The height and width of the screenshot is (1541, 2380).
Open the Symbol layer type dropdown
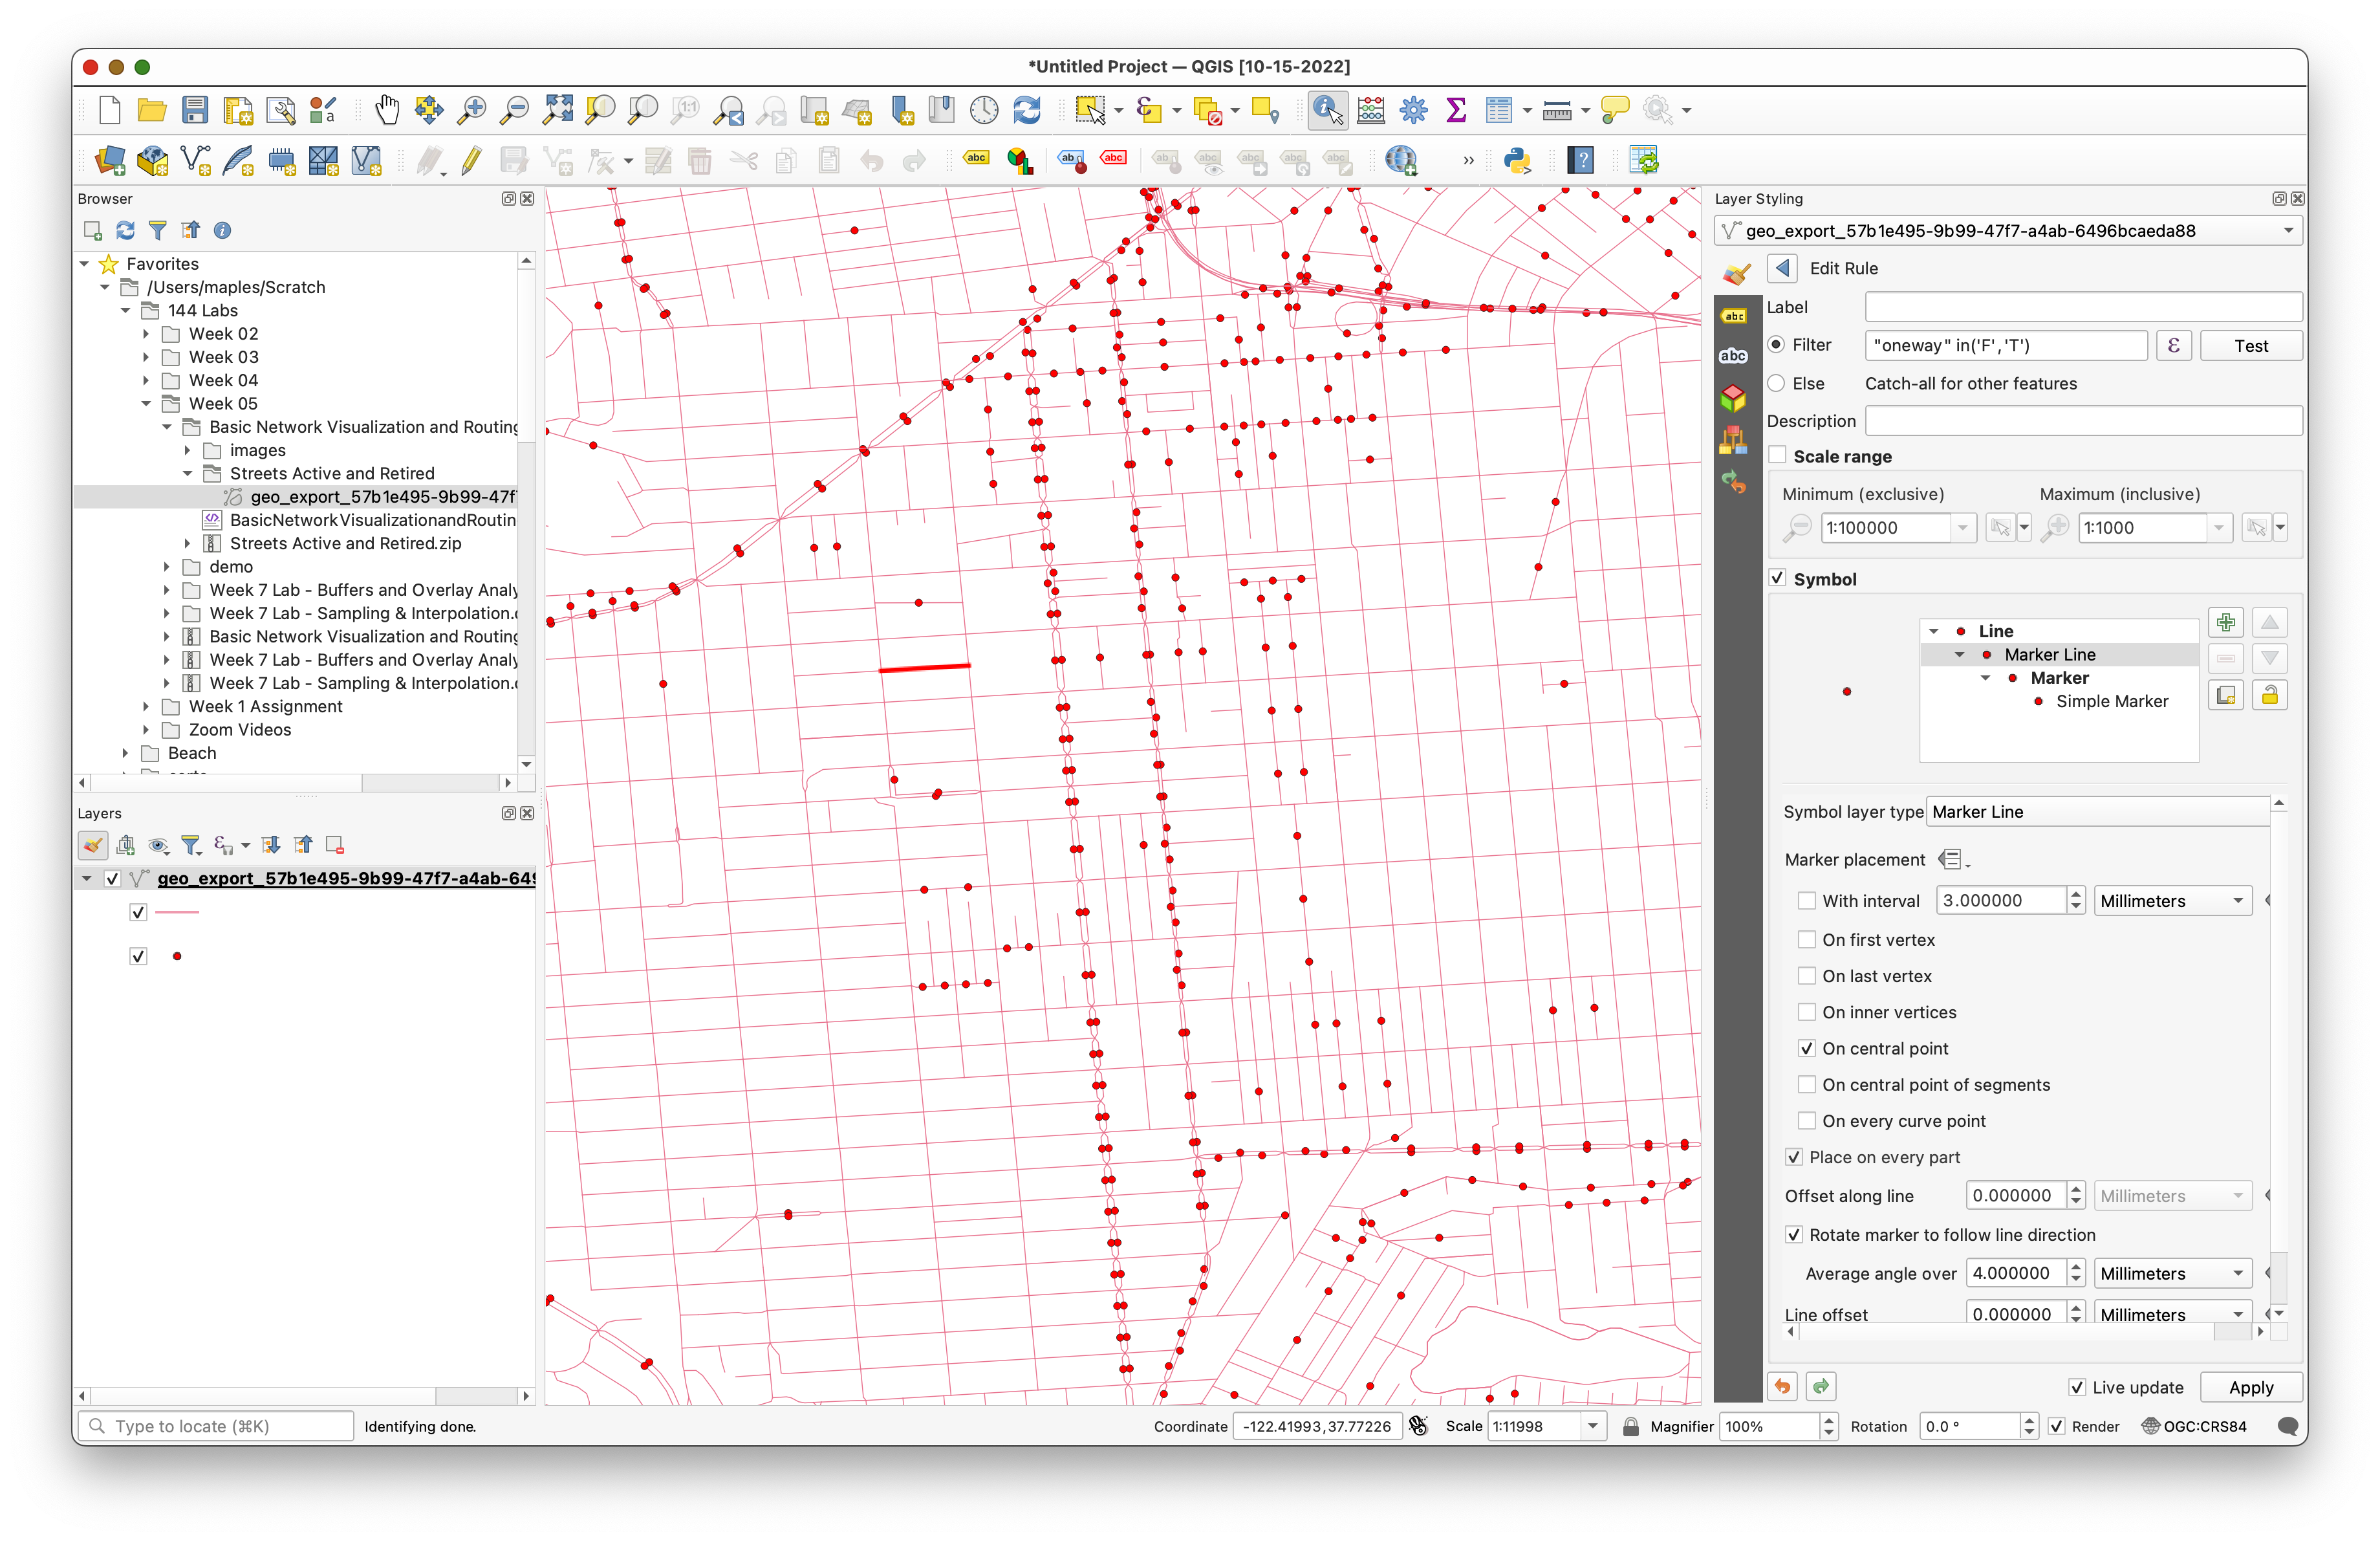click(x=2098, y=812)
